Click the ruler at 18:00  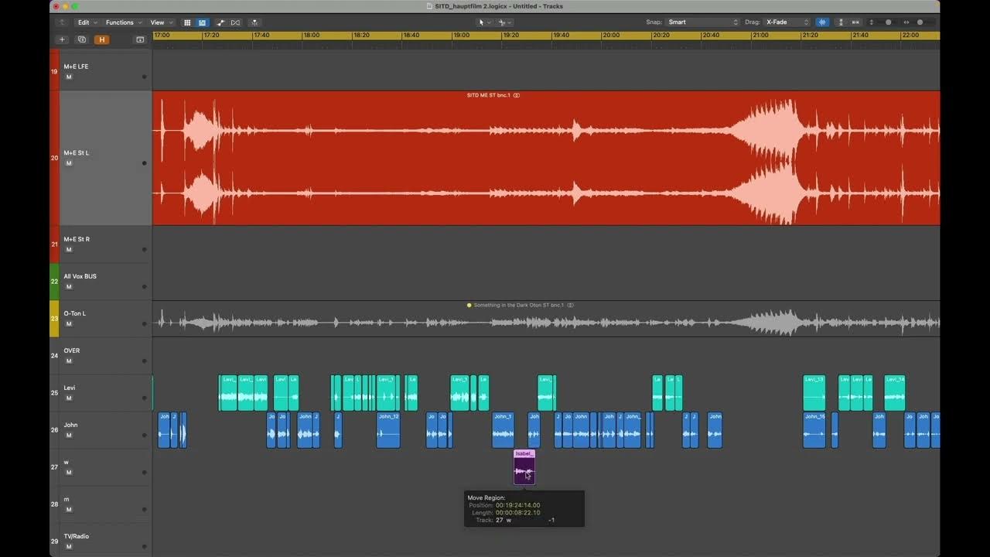coord(312,36)
